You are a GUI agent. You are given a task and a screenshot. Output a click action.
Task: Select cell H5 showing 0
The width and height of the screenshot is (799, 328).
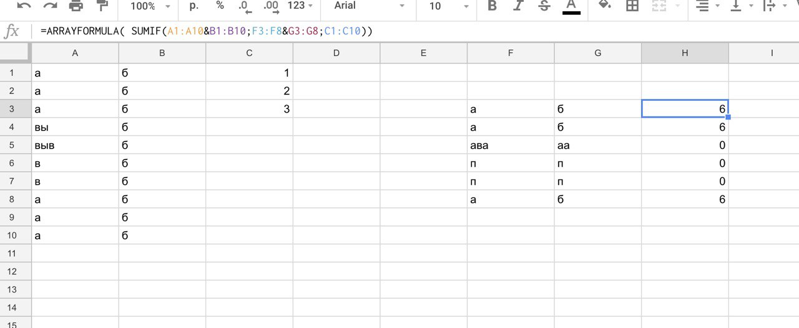tap(685, 145)
